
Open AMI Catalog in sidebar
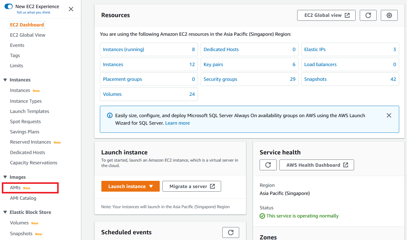pyautogui.click(x=23, y=198)
